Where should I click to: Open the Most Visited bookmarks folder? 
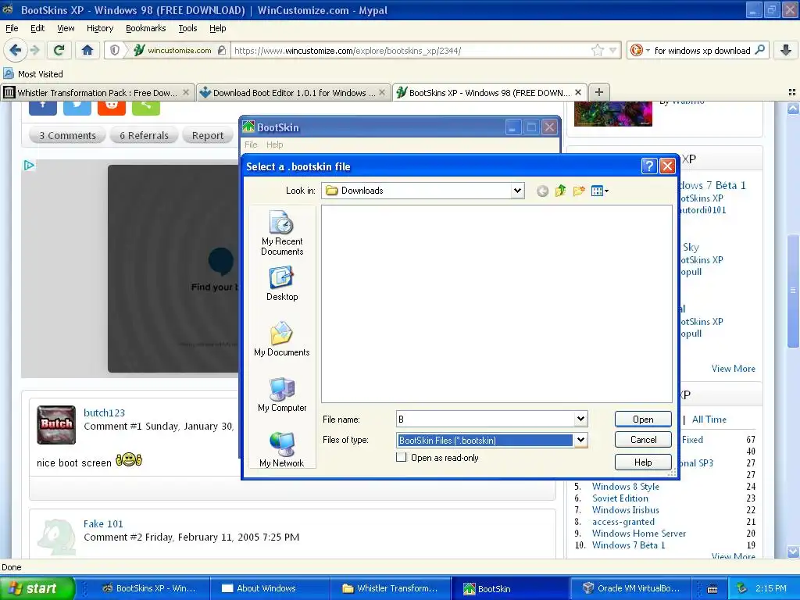click(x=33, y=74)
